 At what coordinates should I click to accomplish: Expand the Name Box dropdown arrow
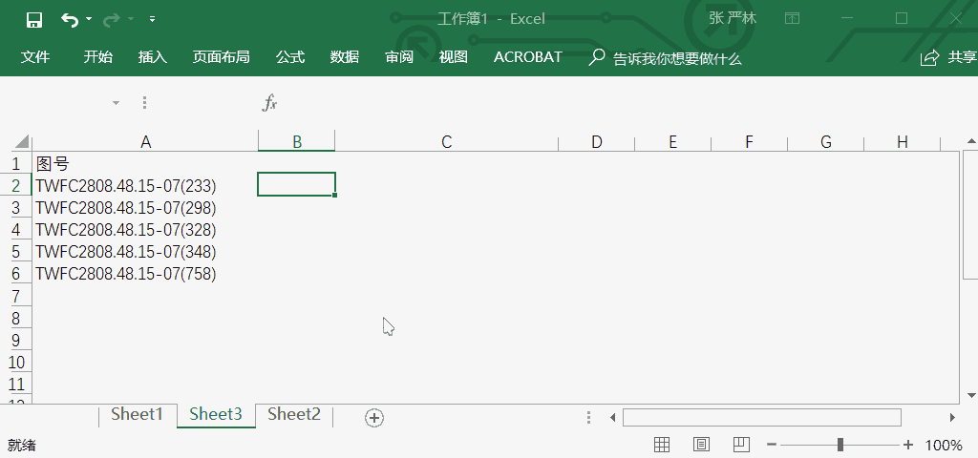[x=116, y=103]
